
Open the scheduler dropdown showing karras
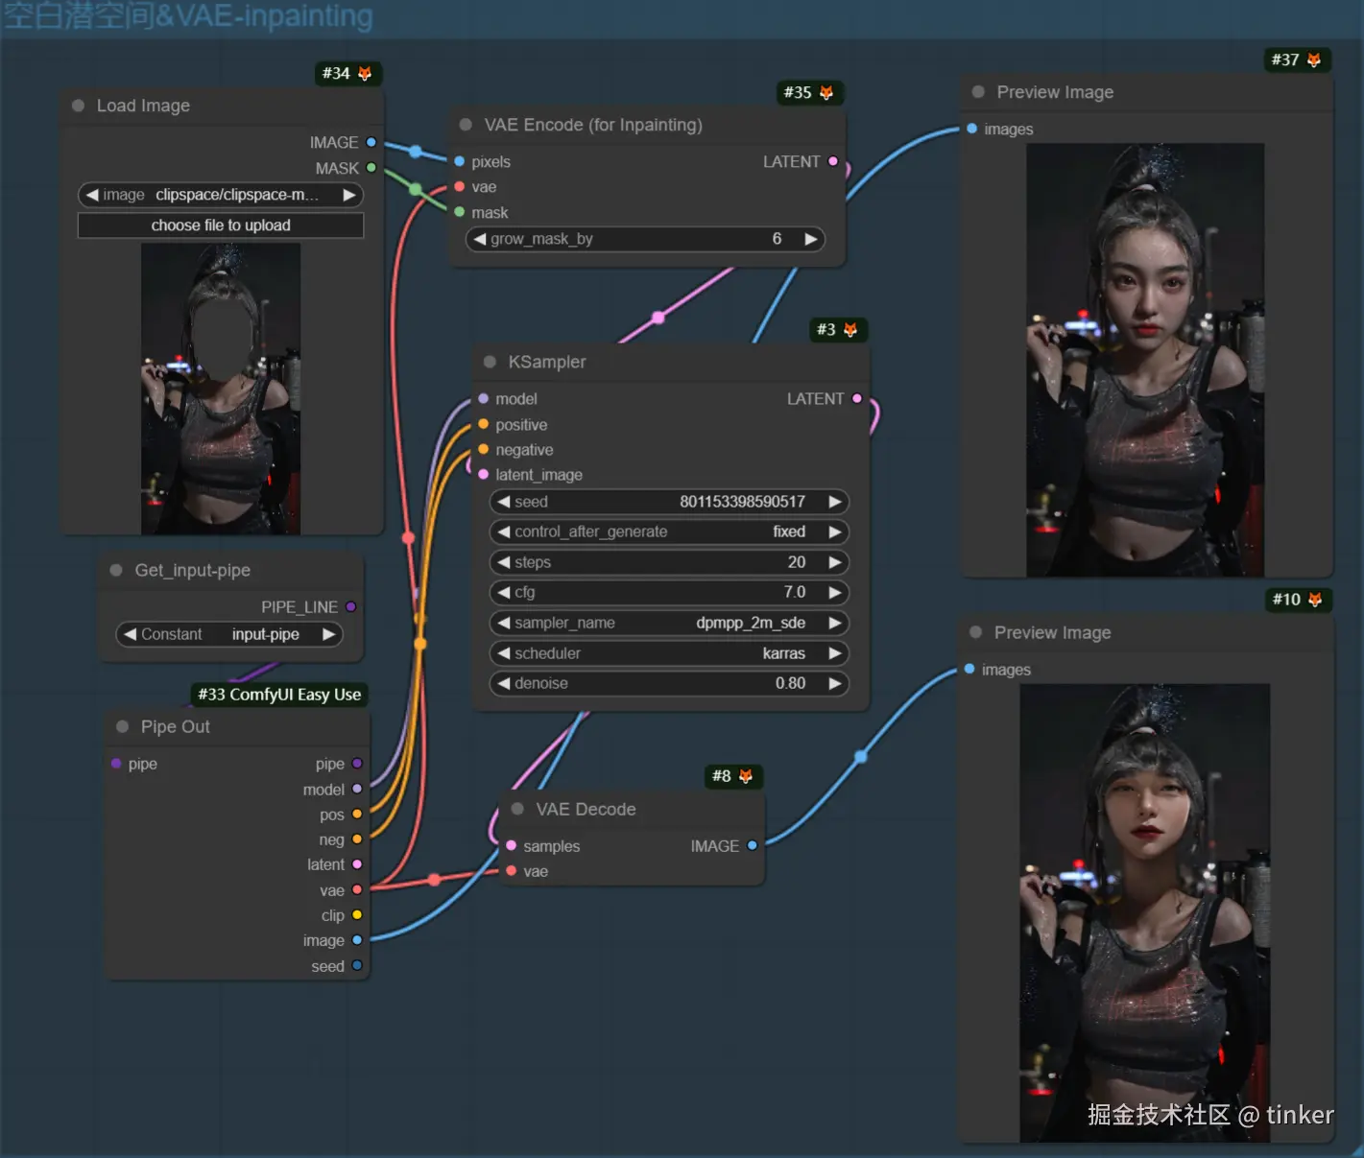pyautogui.click(x=669, y=653)
